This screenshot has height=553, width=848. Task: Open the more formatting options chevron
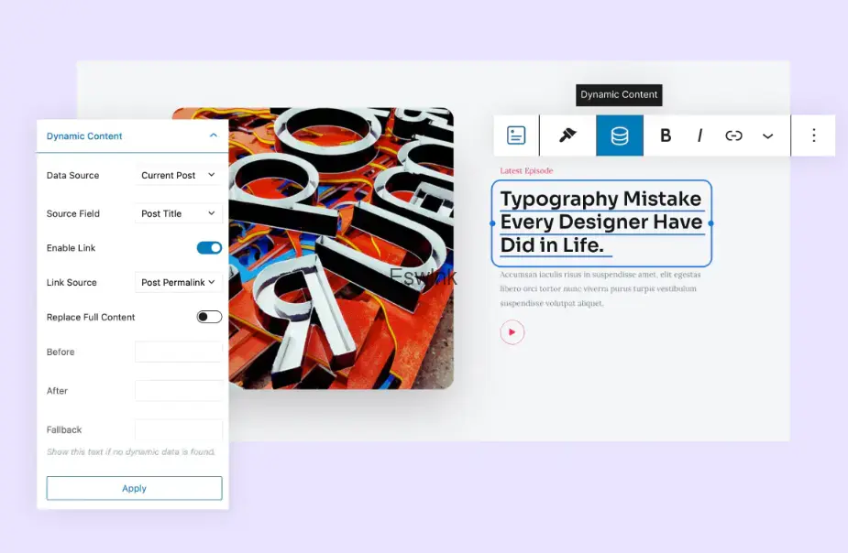(x=767, y=136)
